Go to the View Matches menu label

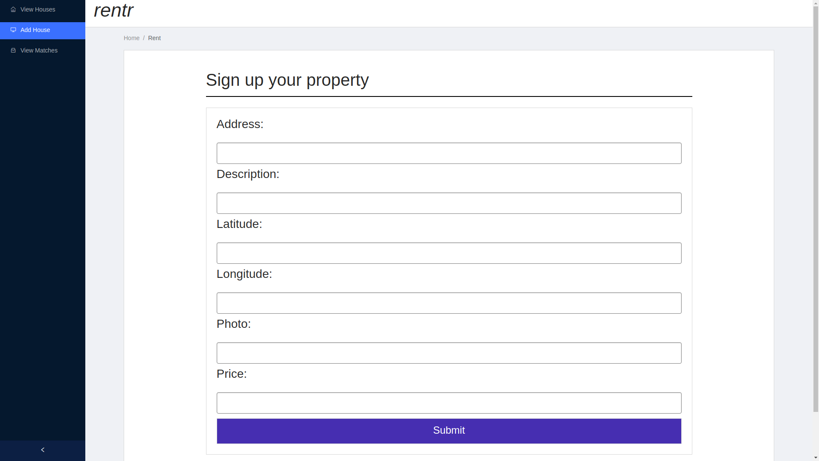tap(39, 50)
